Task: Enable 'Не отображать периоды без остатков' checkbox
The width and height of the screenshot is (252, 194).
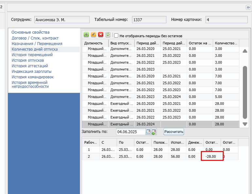Action: (116, 35)
